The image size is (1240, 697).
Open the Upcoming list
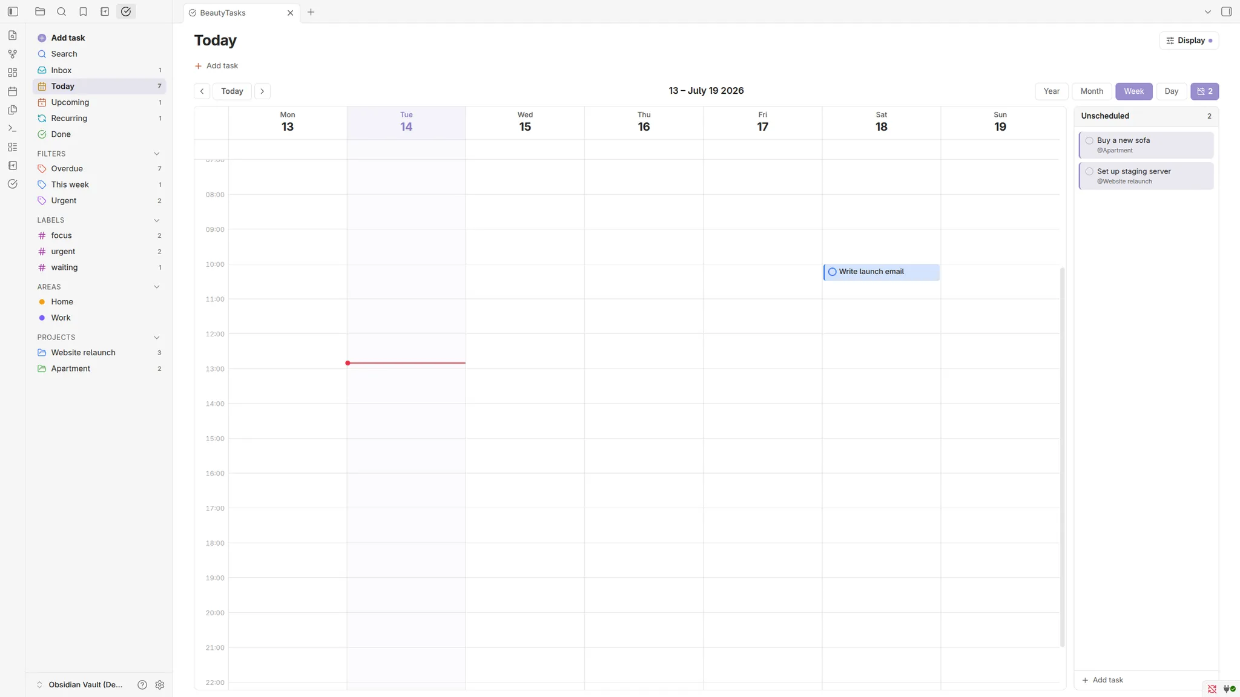[99, 102]
